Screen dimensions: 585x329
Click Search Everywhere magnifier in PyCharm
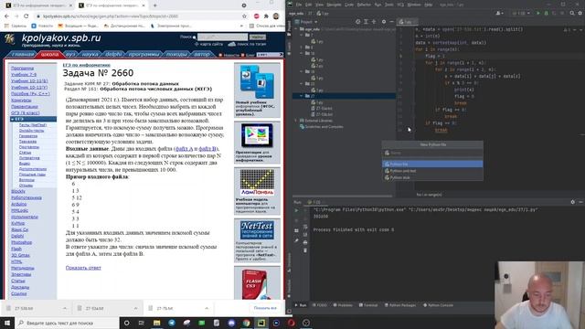point(572,13)
